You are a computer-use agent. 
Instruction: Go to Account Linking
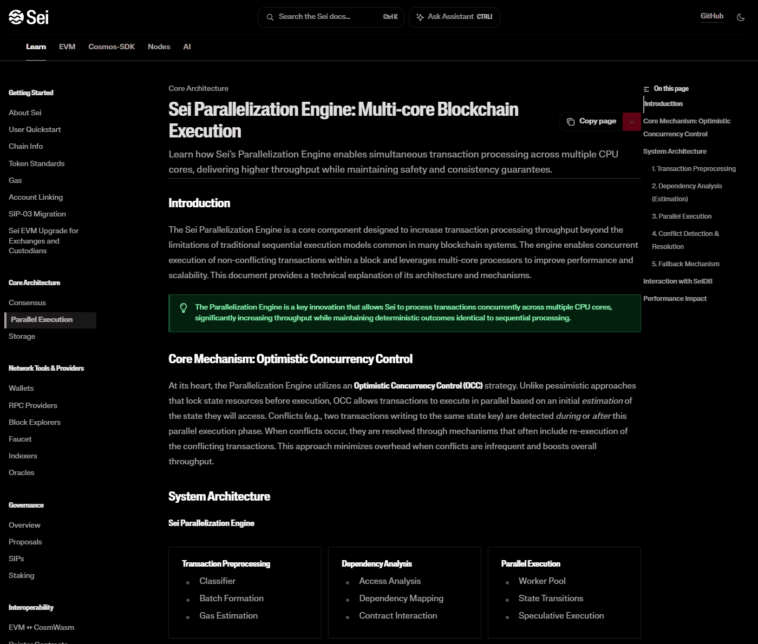click(x=36, y=197)
